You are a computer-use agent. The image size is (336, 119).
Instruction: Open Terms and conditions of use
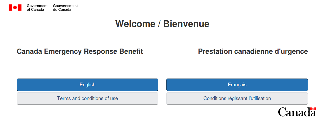[87, 98]
